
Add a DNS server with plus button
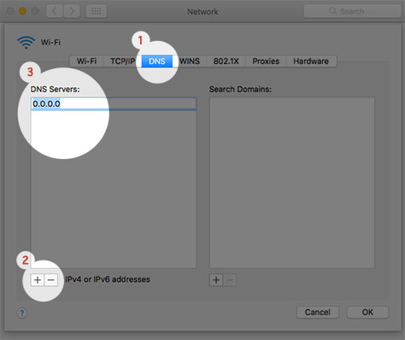click(38, 280)
